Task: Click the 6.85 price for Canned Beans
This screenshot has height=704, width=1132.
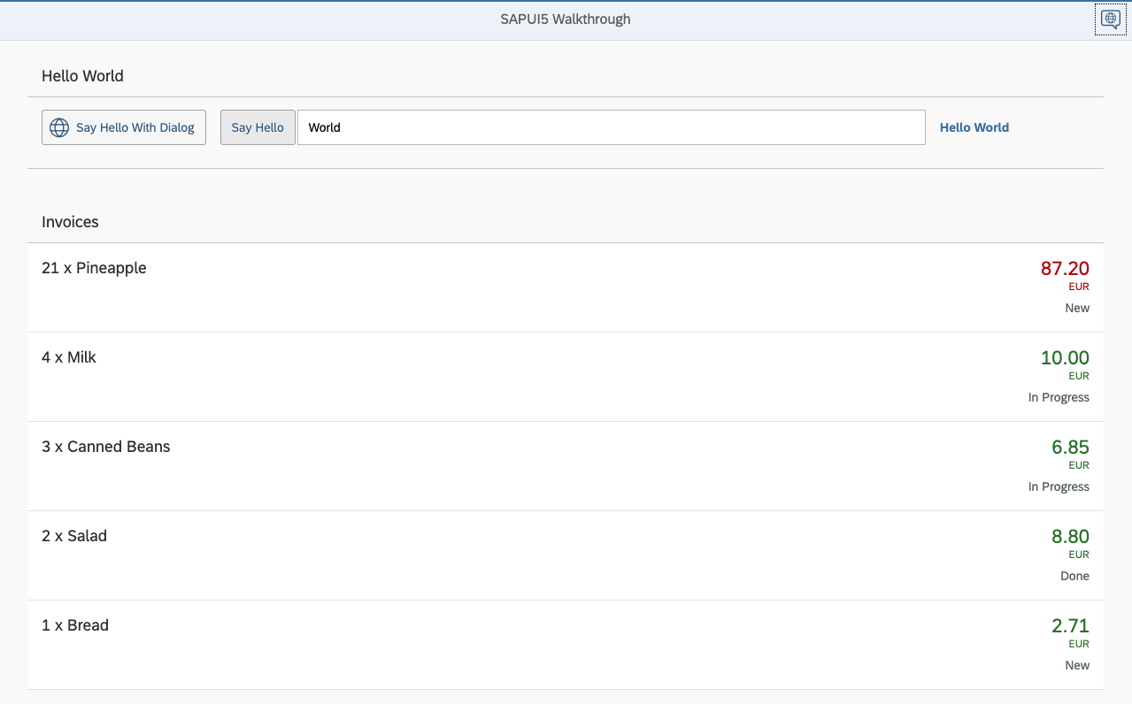Action: [x=1070, y=447]
